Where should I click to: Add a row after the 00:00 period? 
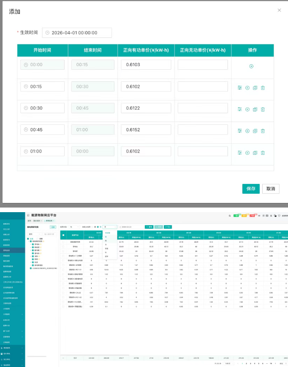click(251, 66)
